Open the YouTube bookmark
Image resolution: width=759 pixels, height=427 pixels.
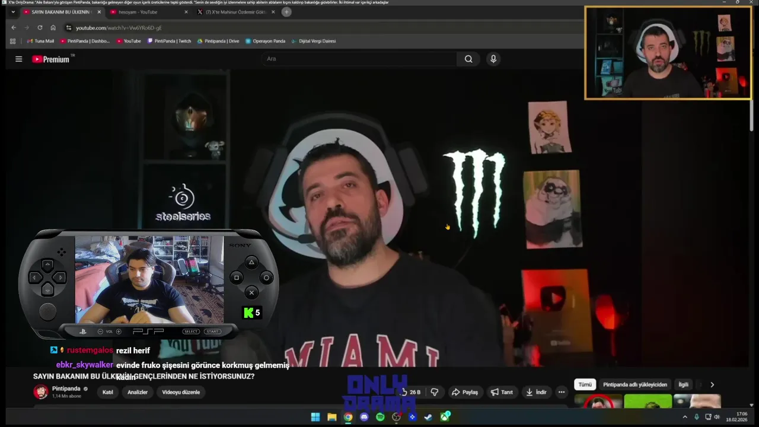(129, 41)
